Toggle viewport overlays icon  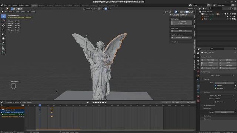coord(176,11)
